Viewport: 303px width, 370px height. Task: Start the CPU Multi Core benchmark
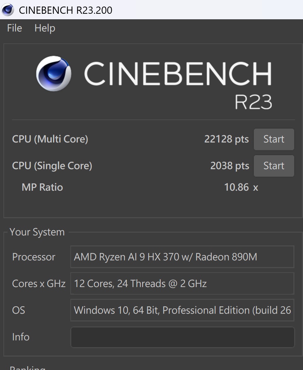273,139
